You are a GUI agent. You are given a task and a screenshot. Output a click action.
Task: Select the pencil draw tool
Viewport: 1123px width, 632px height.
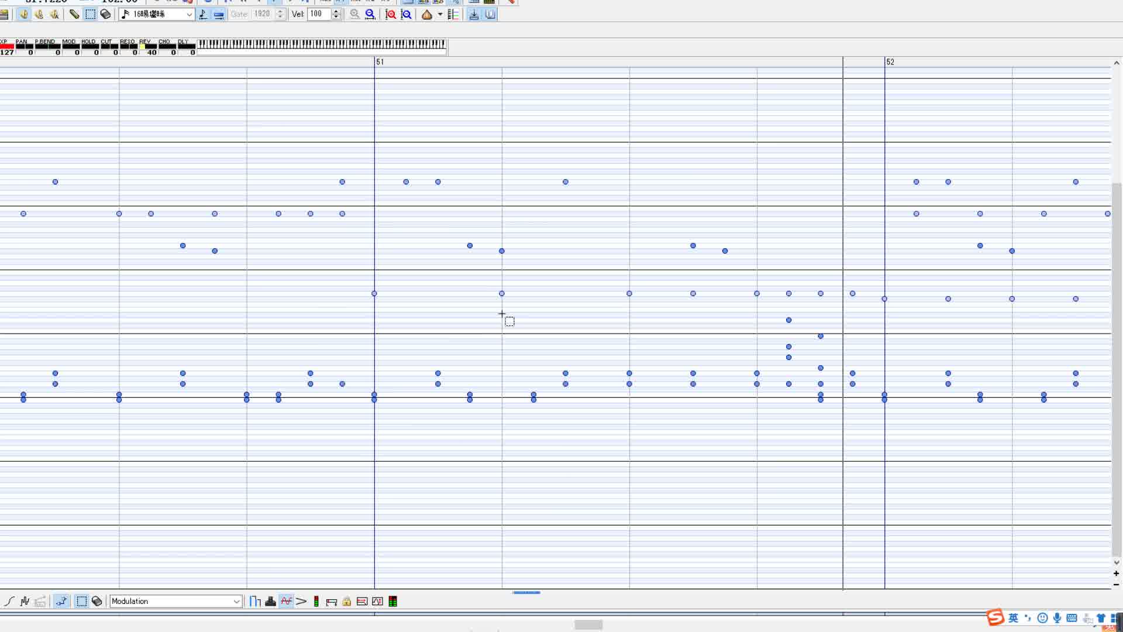pyautogui.click(x=74, y=14)
